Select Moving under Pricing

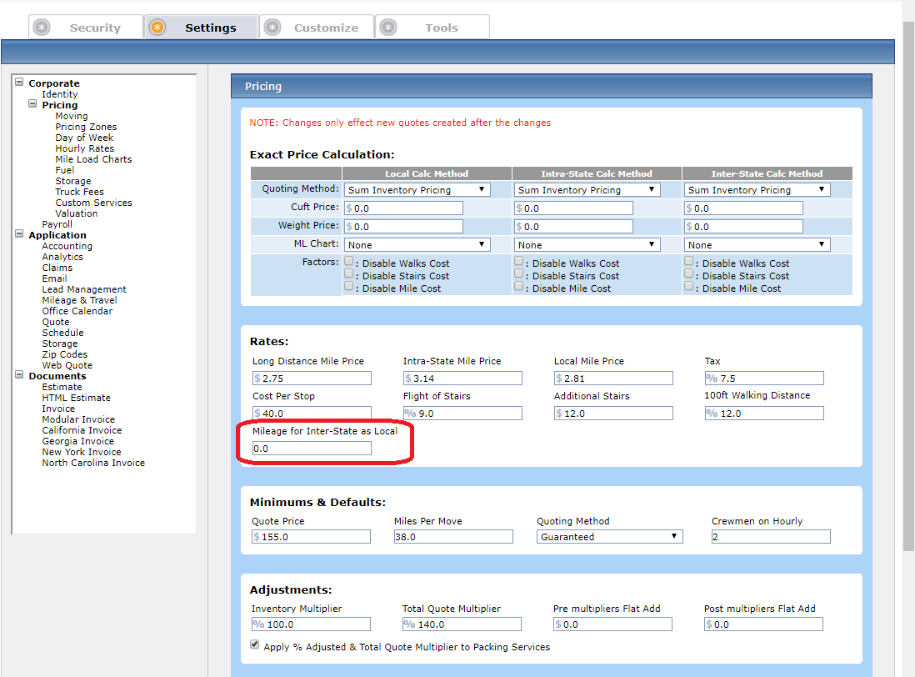71,116
